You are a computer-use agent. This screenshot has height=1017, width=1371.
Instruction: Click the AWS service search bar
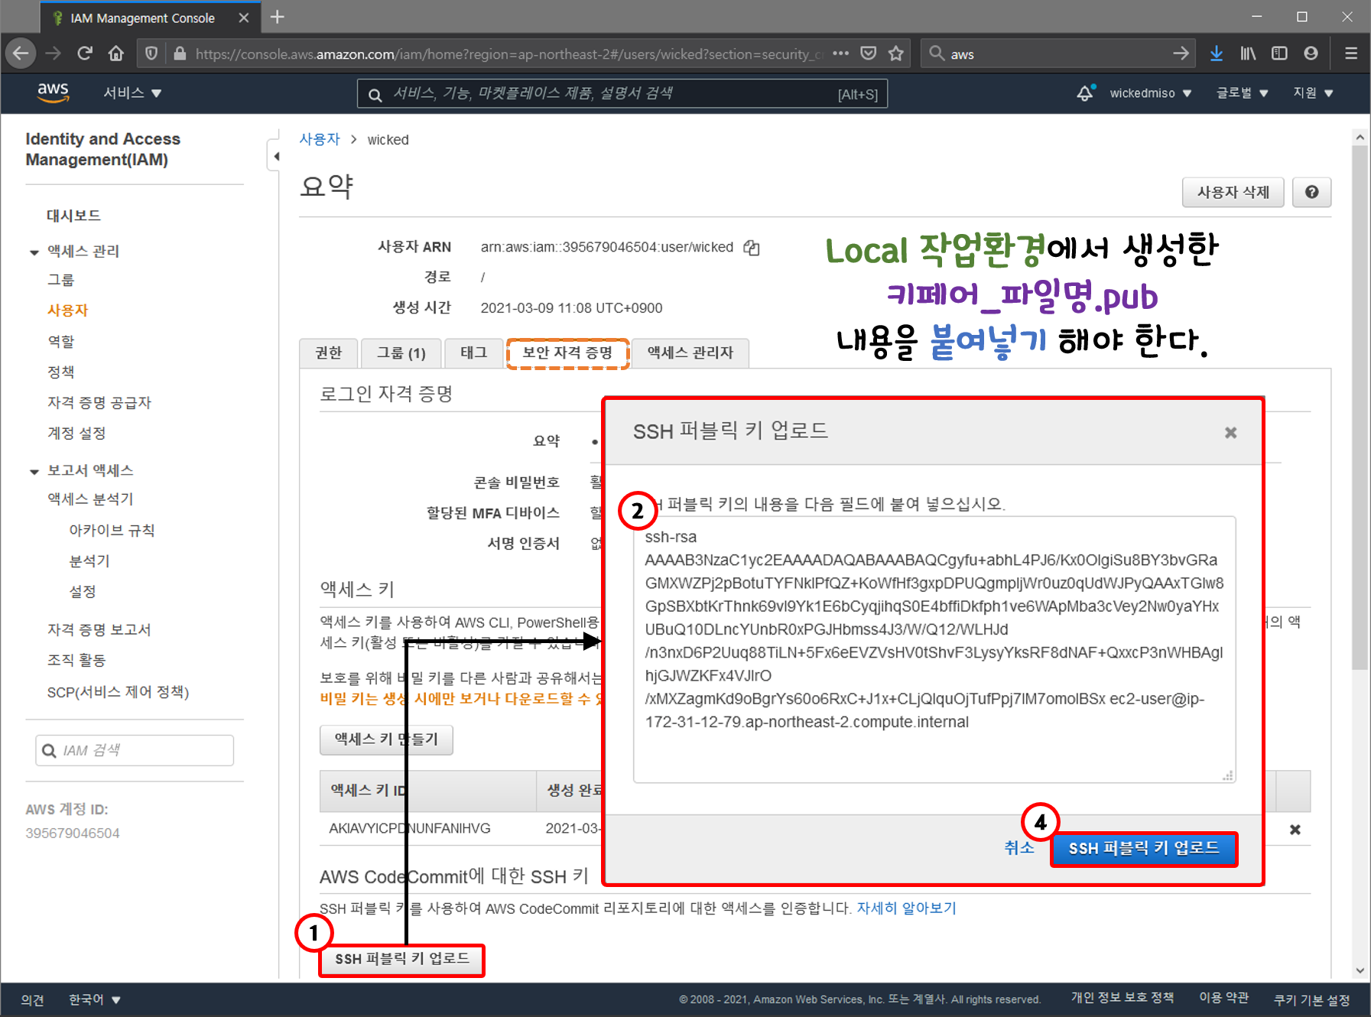pos(622,93)
